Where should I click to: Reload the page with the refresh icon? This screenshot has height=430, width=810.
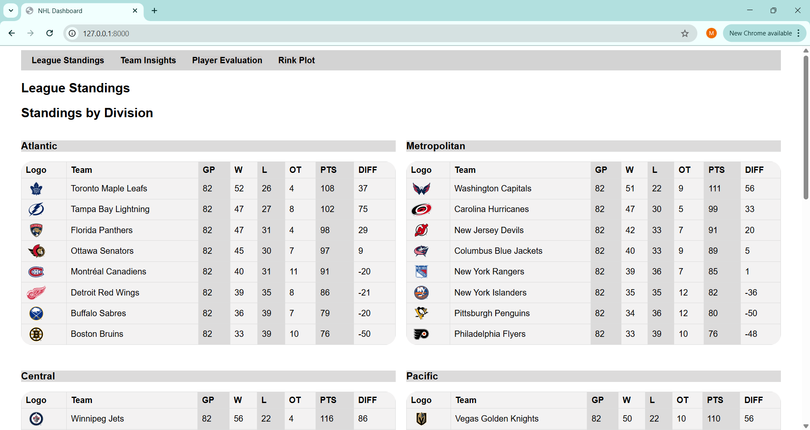click(50, 33)
